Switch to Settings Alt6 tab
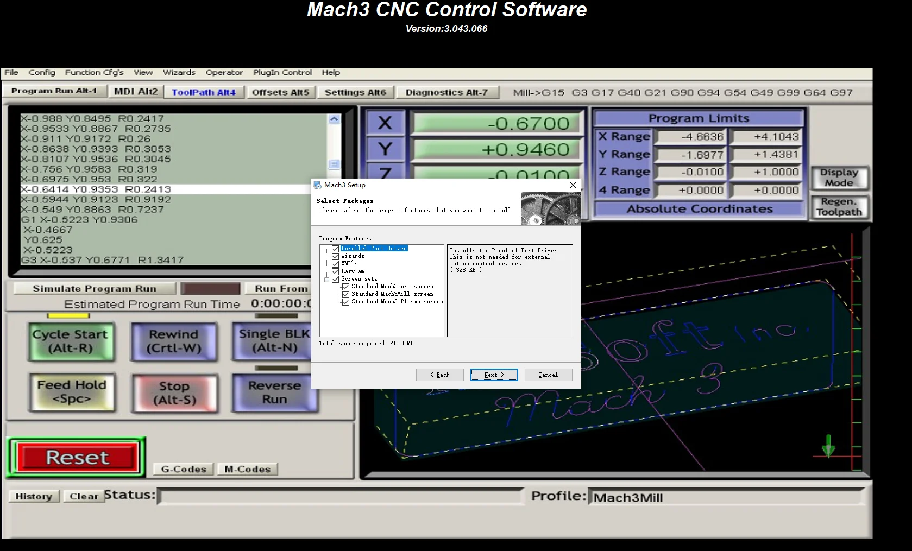This screenshot has width=912, height=551. pyautogui.click(x=355, y=92)
